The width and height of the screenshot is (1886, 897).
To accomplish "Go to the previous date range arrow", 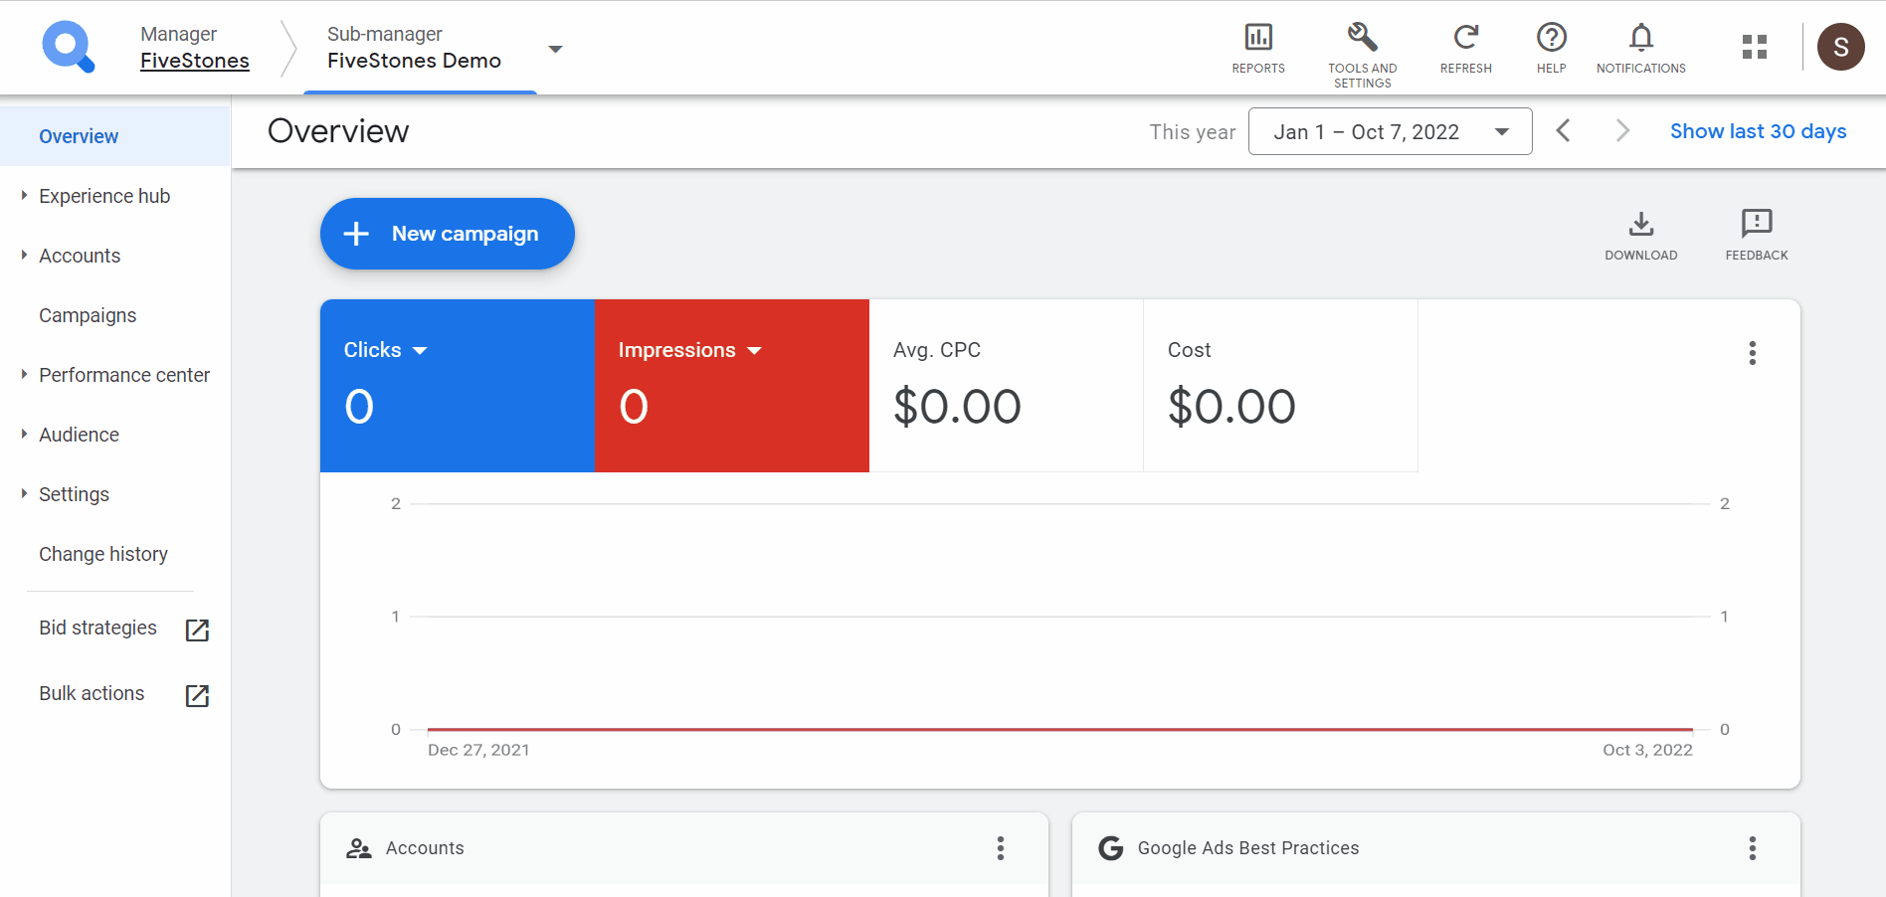I will coord(1563,130).
